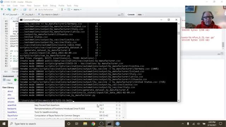Click the green Update packages icon

(x=16, y=80)
